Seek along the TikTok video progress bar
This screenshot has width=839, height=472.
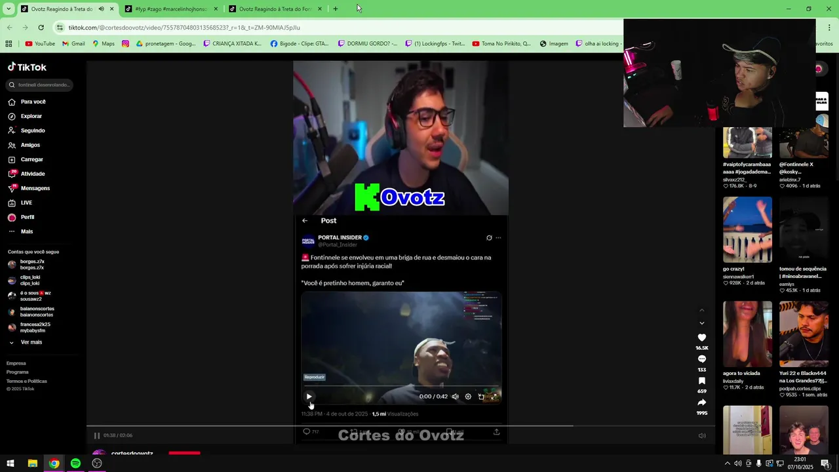point(400,426)
